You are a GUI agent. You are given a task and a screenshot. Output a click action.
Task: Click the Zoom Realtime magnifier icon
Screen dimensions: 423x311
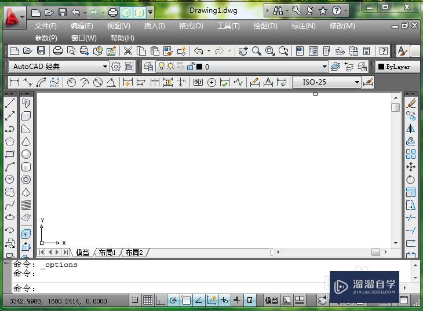pos(256,51)
